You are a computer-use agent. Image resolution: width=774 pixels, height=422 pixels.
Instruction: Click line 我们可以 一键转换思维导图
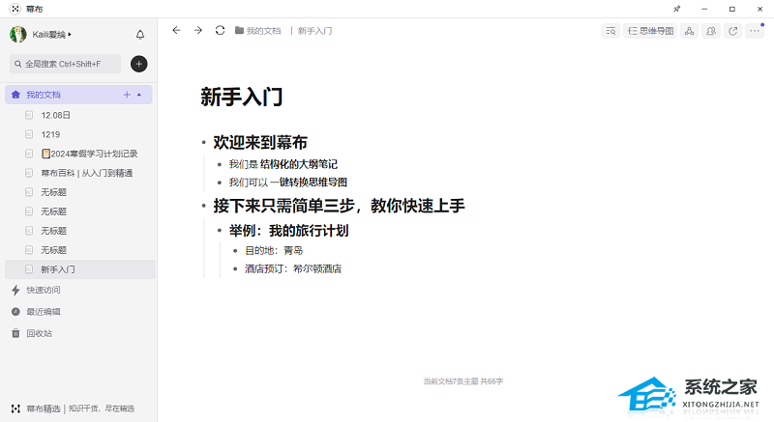coord(287,183)
